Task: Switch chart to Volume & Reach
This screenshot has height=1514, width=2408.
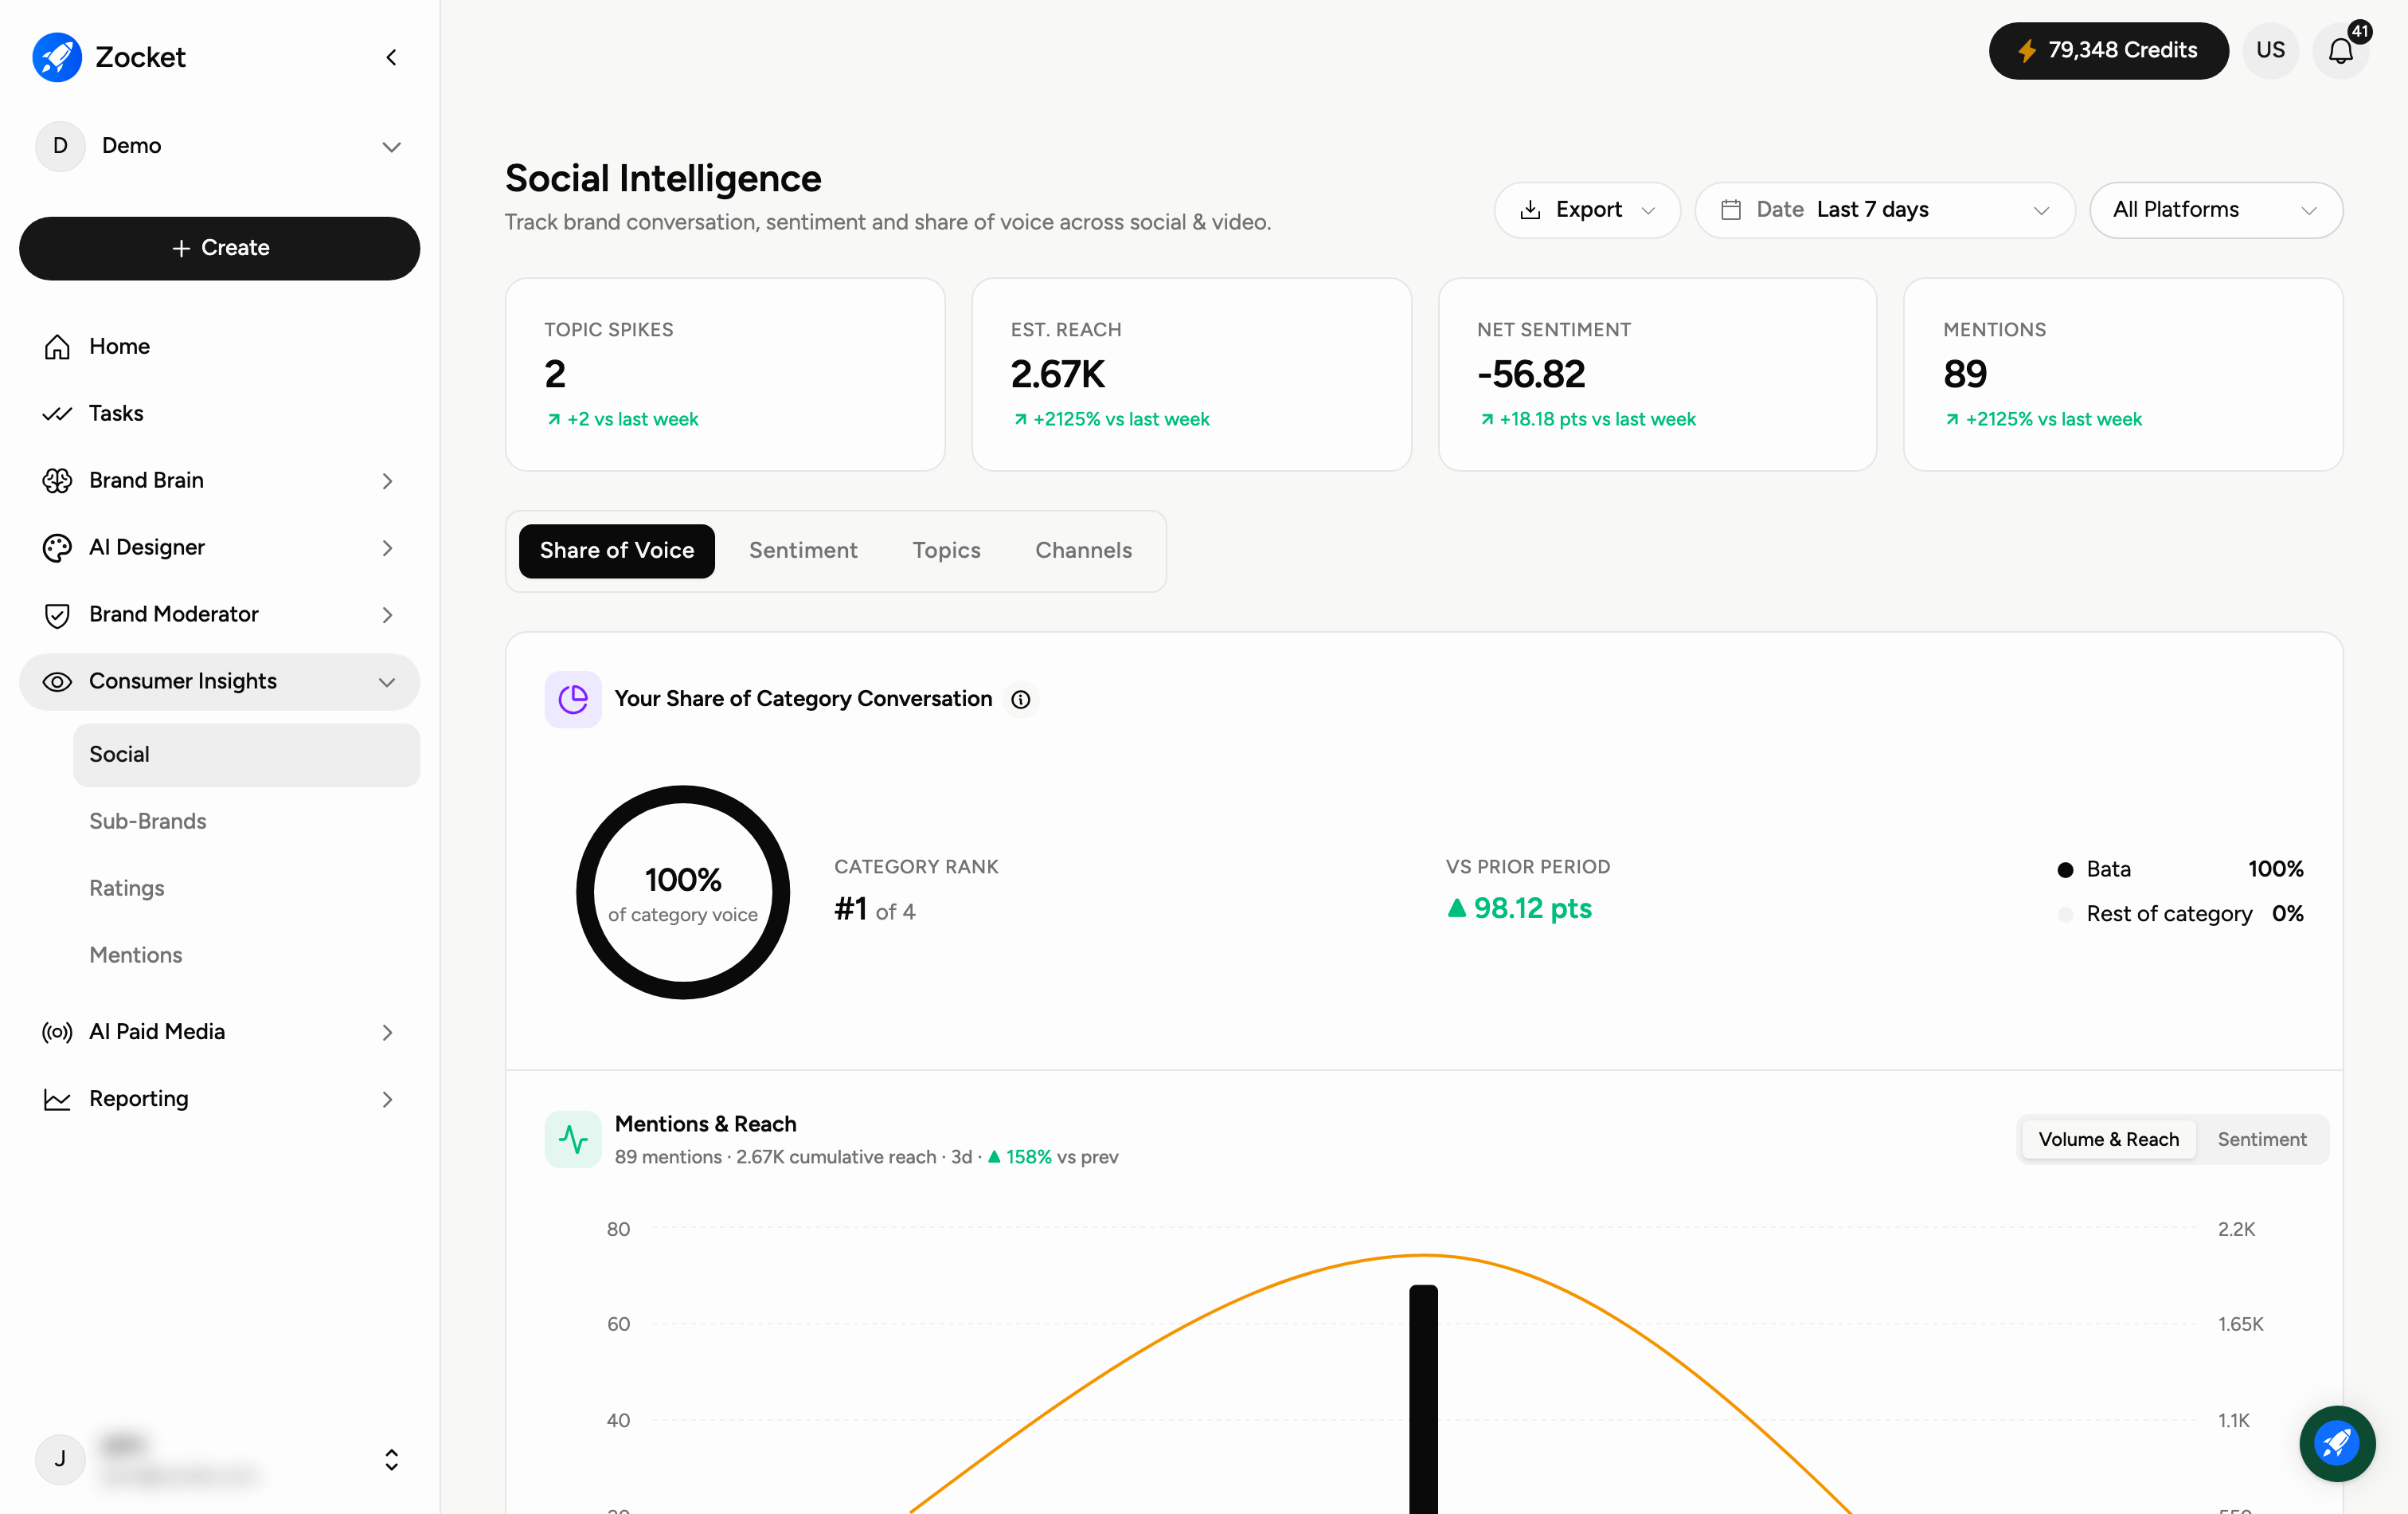Action: 2108,1139
